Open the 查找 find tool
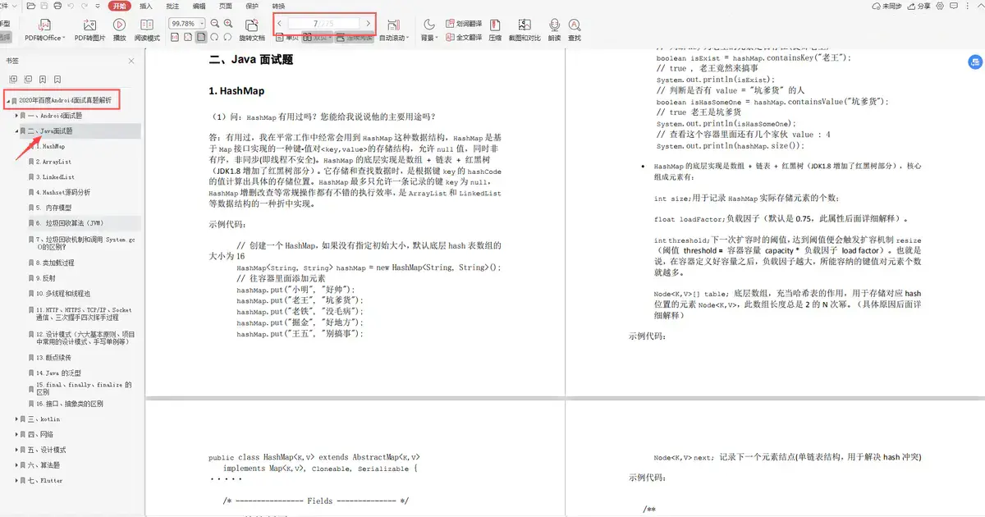 click(573, 25)
